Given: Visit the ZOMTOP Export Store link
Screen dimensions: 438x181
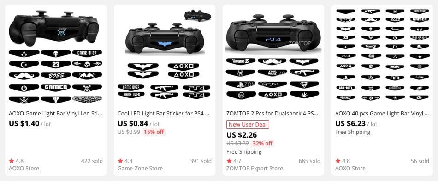Looking at the screenshot, I should [x=255, y=169].
